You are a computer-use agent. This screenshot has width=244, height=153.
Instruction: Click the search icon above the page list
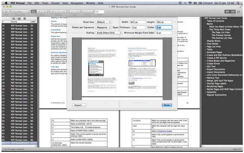point(24,19)
